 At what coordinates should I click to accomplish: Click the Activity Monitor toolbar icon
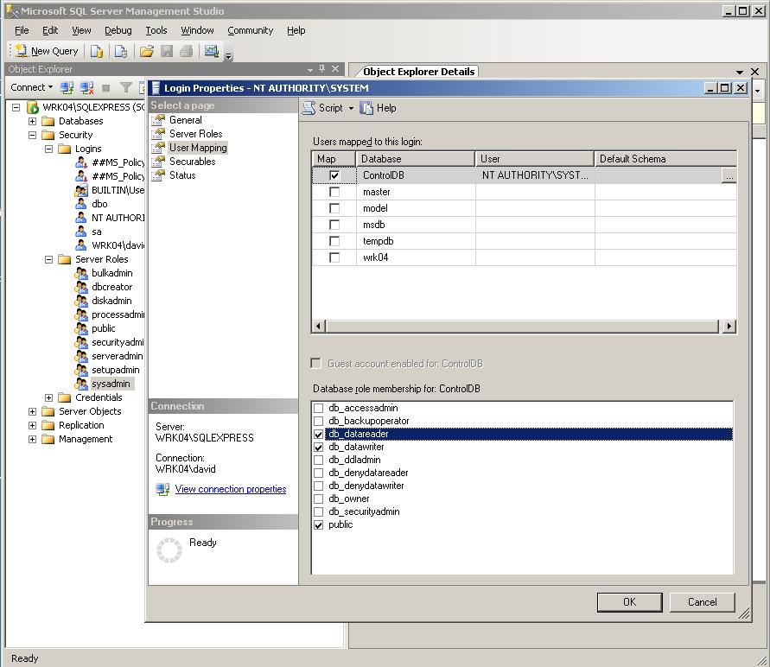(211, 51)
